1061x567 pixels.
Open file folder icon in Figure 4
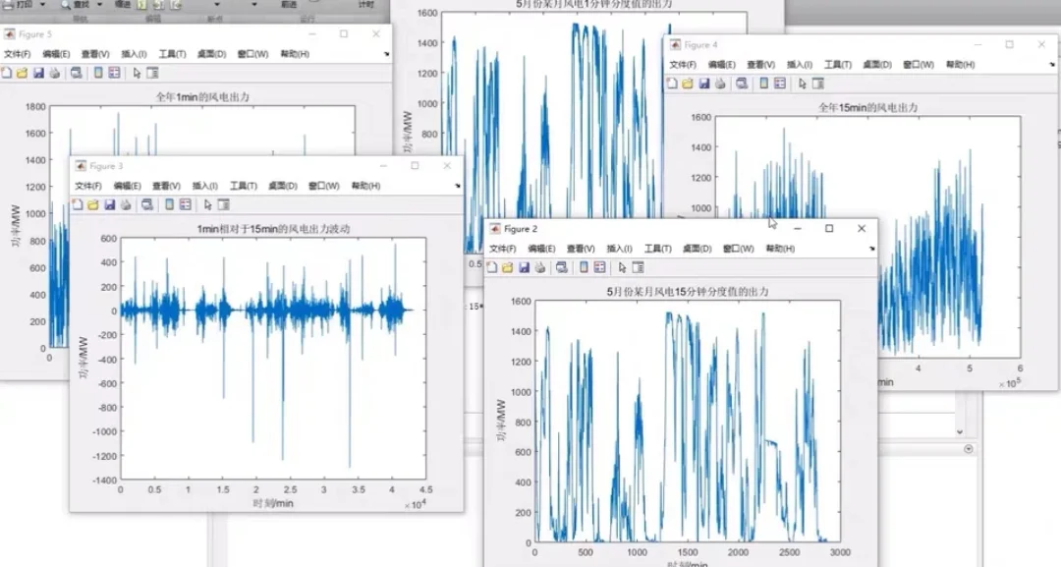coord(688,84)
